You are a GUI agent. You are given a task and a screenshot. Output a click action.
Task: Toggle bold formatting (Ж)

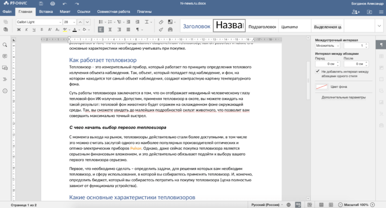pos(19,30)
